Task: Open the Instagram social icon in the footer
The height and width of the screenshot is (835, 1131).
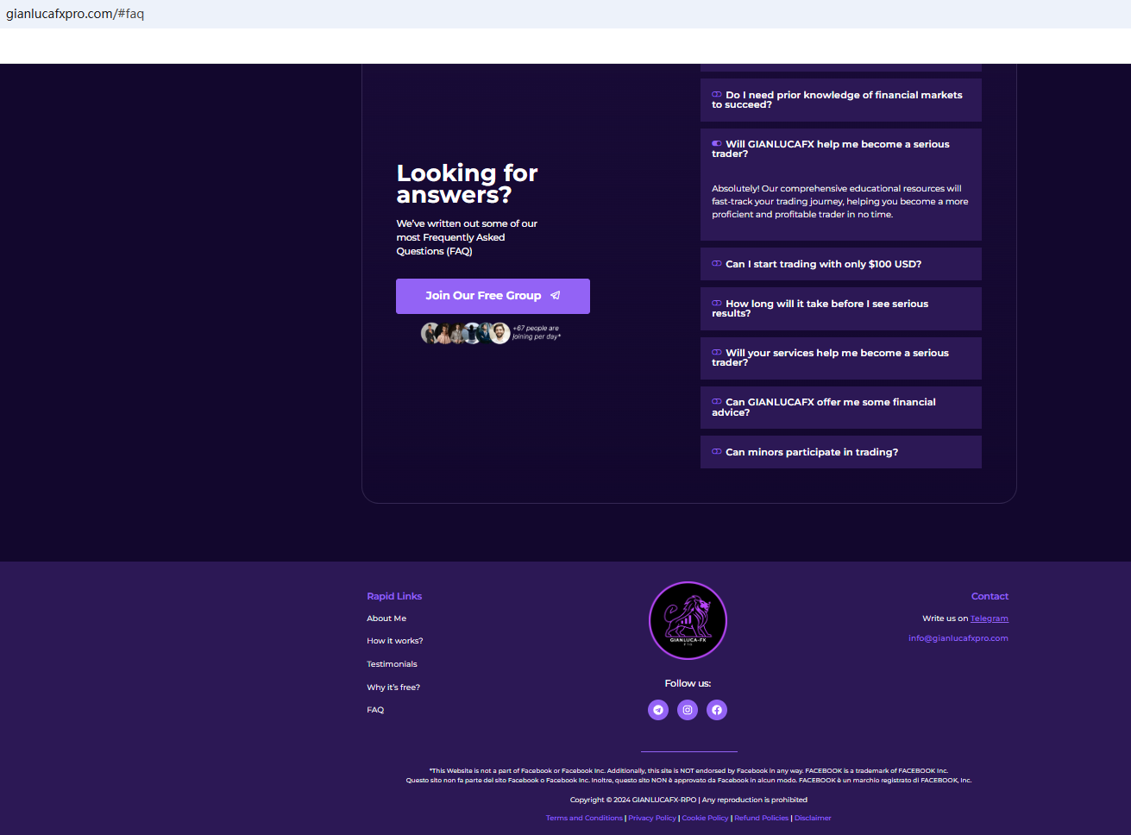Action: (688, 710)
